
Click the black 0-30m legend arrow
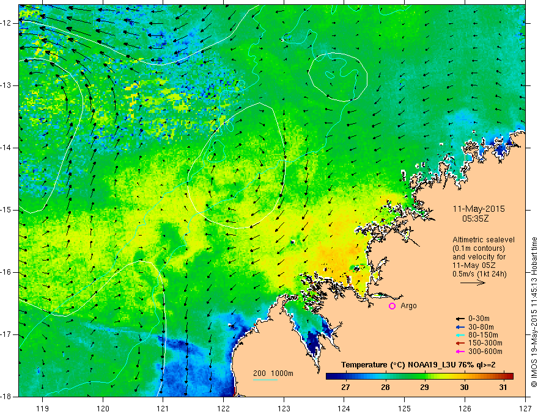point(460,319)
